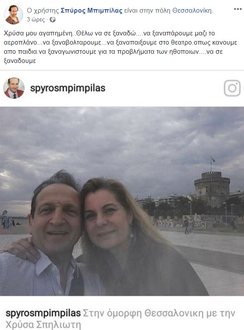Click the White Tower in the photo
This screenshot has width=244, height=330.
[212, 188]
